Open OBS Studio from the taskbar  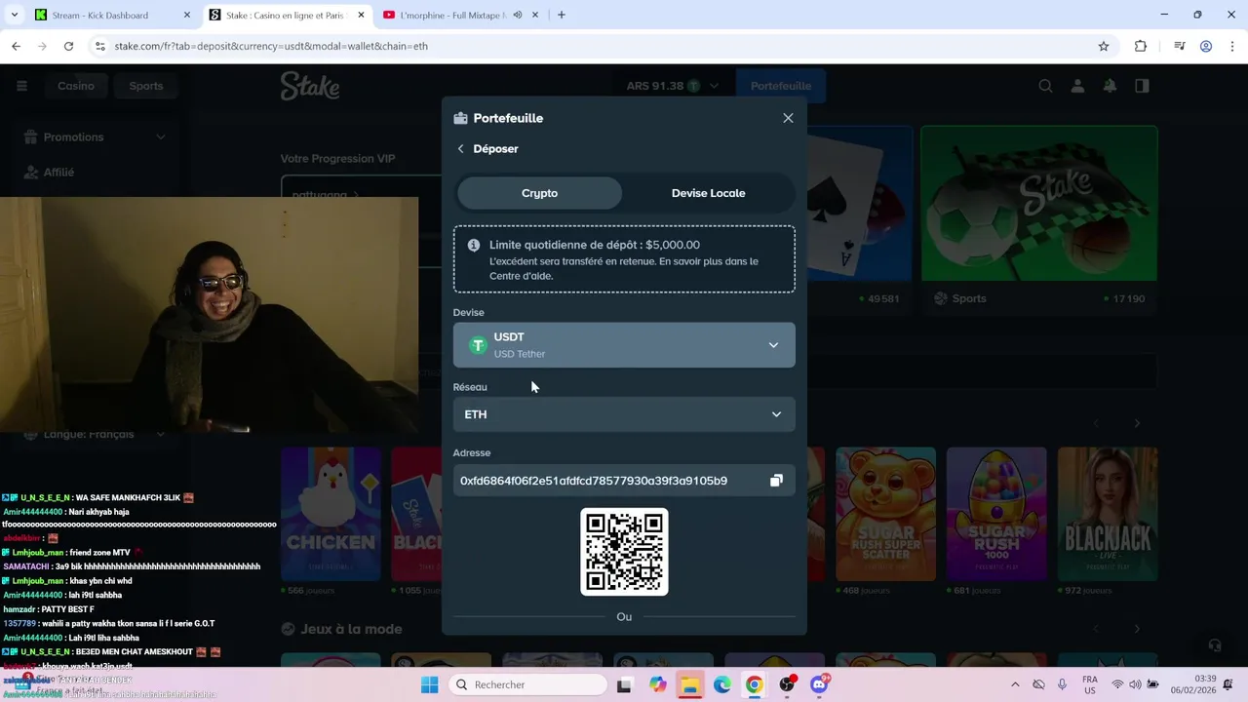[787, 684]
